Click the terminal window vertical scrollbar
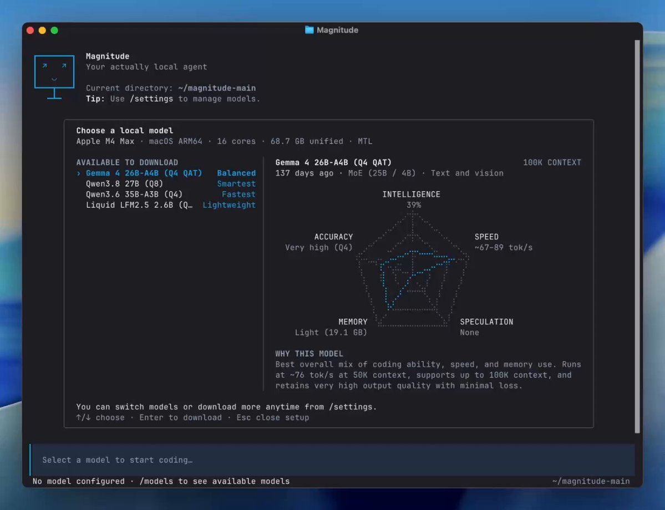 [x=637, y=237]
